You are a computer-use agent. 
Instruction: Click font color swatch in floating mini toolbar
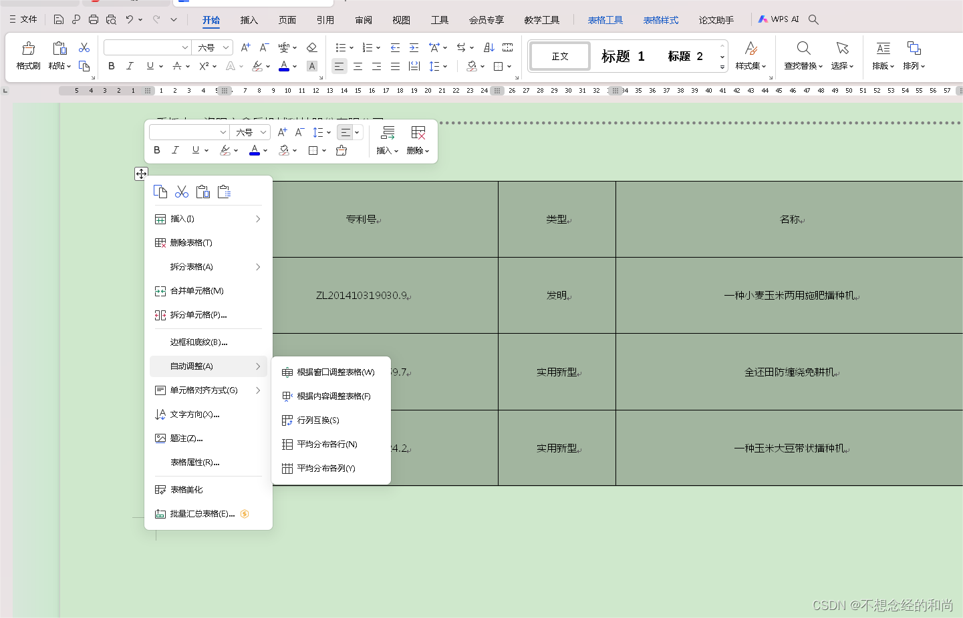click(255, 150)
